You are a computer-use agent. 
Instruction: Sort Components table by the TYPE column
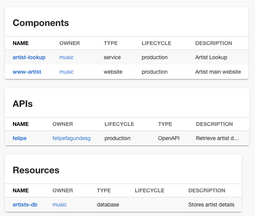pos(111,44)
